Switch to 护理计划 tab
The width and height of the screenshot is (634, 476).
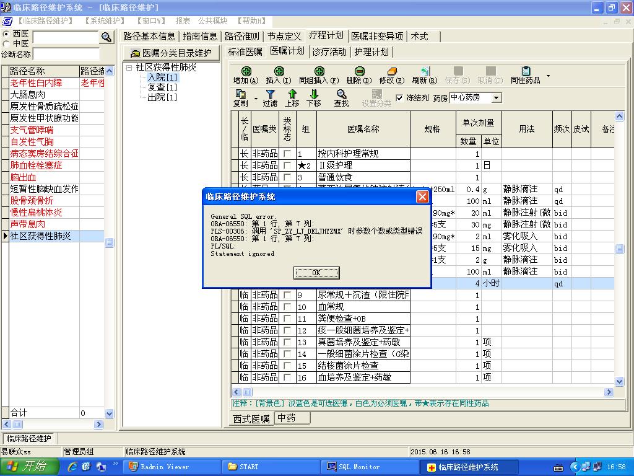click(371, 52)
